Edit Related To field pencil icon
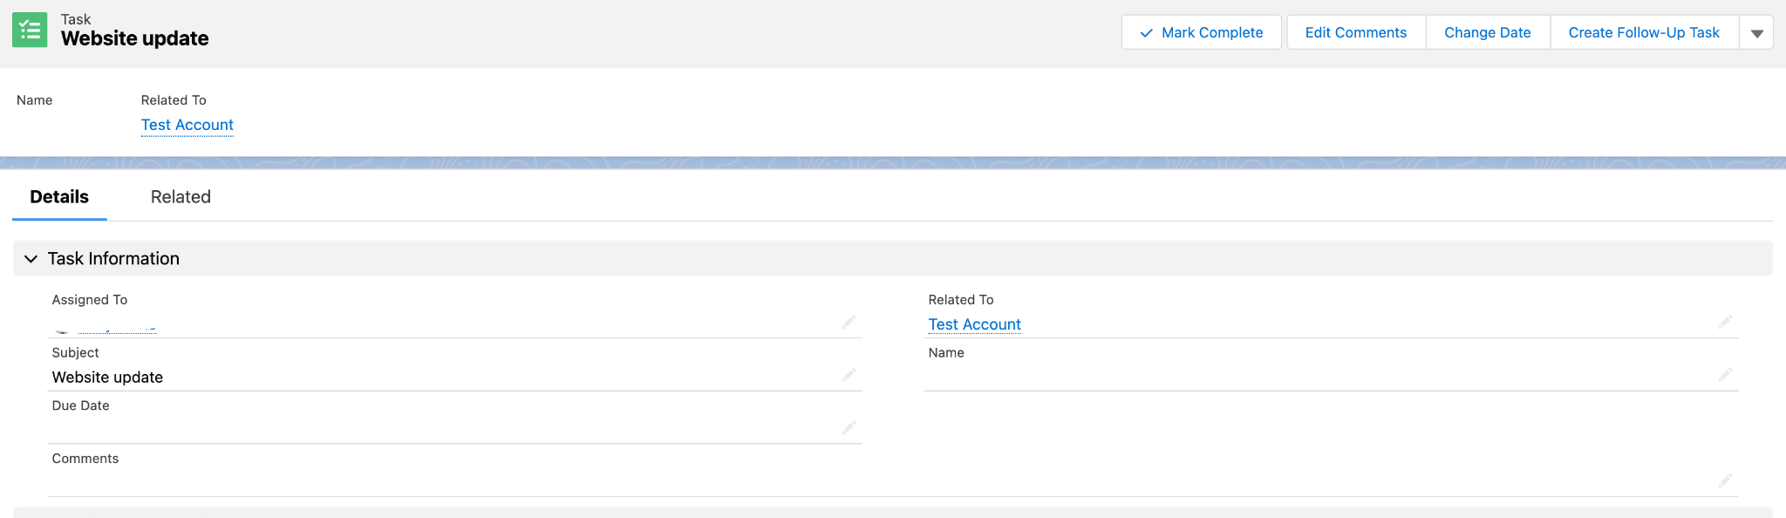 (x=1725, y=322)
